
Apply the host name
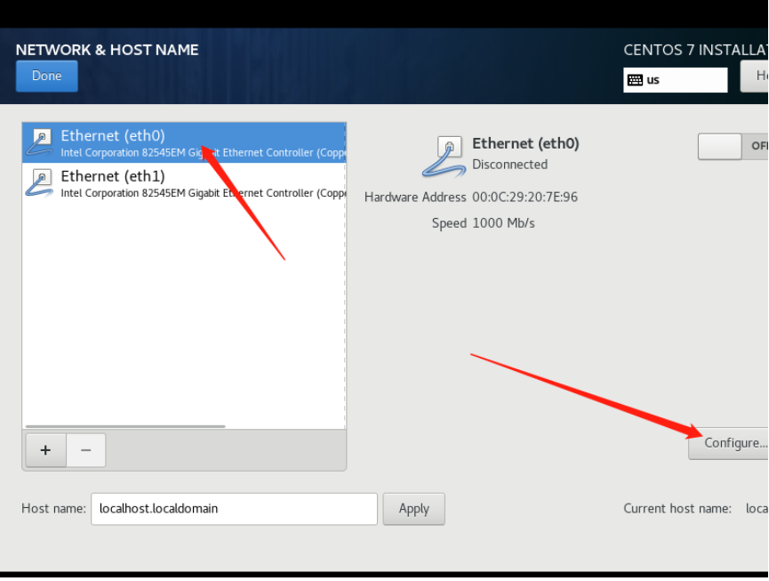(414, 509)
